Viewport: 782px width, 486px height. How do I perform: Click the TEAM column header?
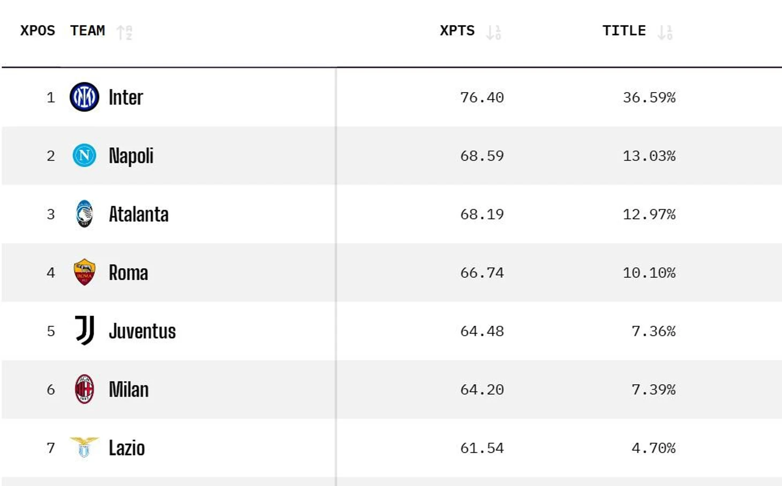pyautogui.click(x=87, y=31)
